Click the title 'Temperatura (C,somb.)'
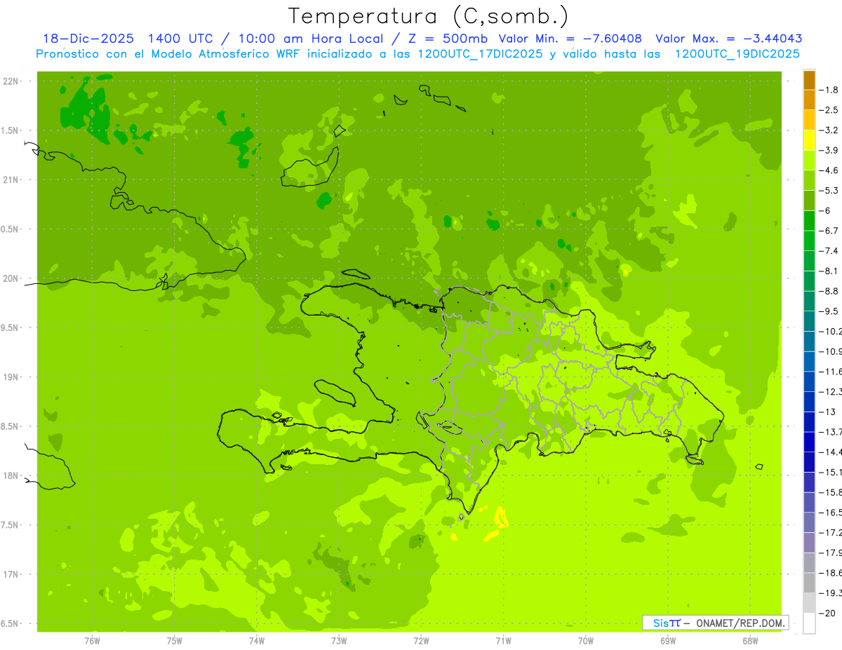Screen dimensions: 842x650 click(429, 16)
